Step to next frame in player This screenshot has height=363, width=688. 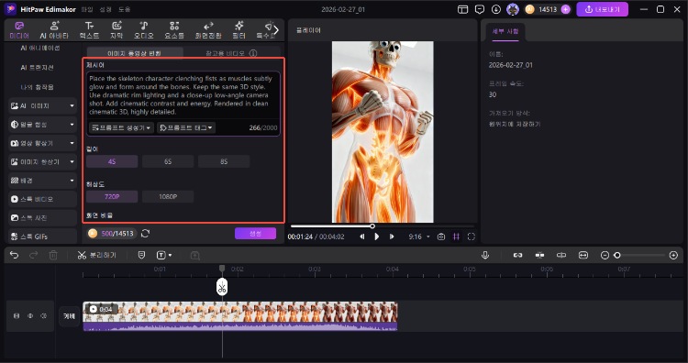coord(392,236)
